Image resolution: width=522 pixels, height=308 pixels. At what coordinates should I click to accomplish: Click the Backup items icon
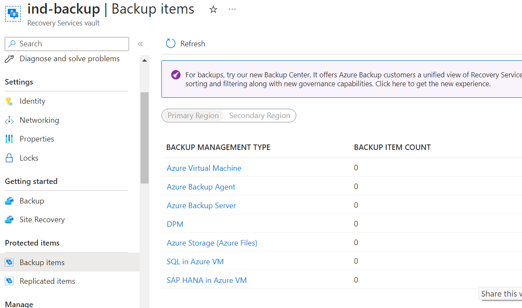point(9,263)
